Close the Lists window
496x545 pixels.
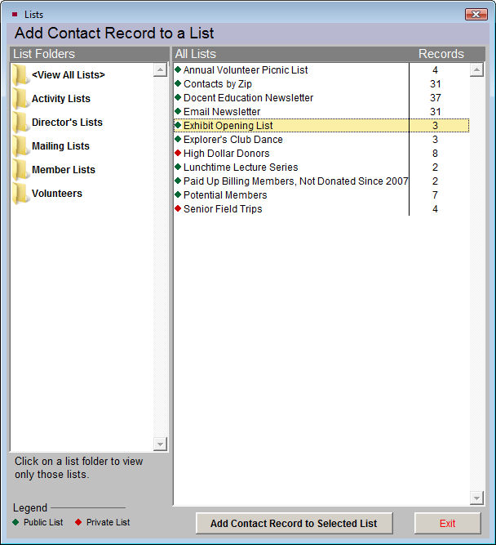tap(476, 15)
